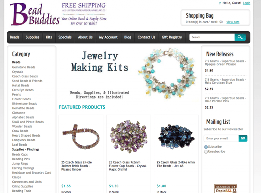This screenshot has width=261, height=193.
Task: Go to the Kits menu
Action: coord(49,37)
